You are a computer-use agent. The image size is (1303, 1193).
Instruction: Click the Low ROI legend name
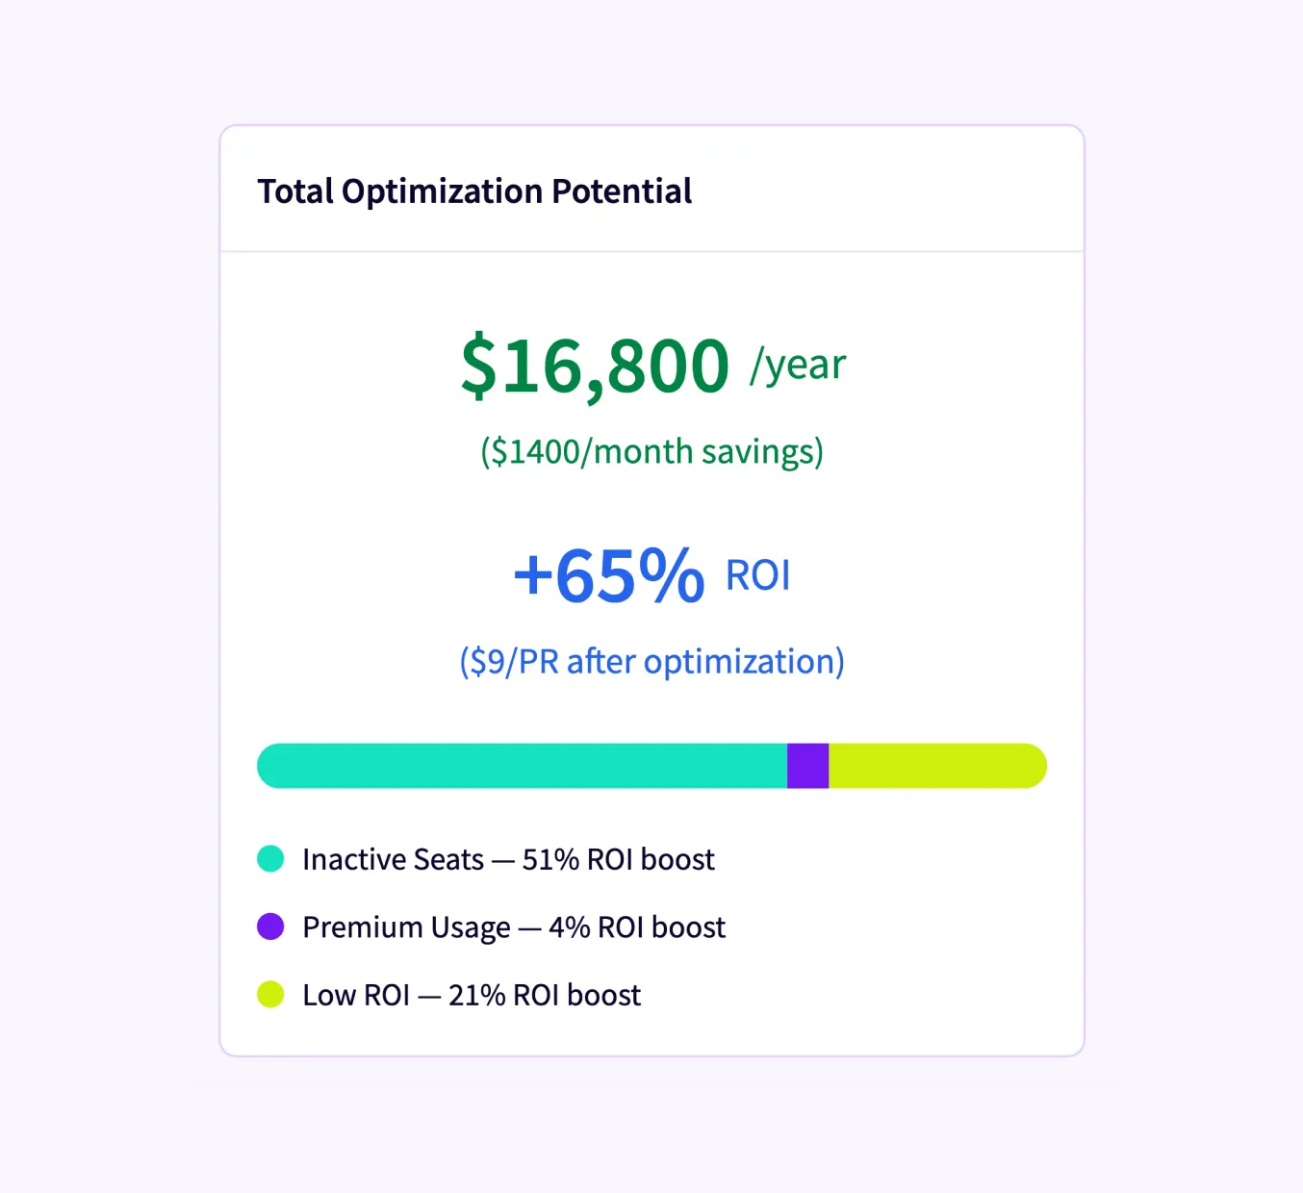(356, 995)
